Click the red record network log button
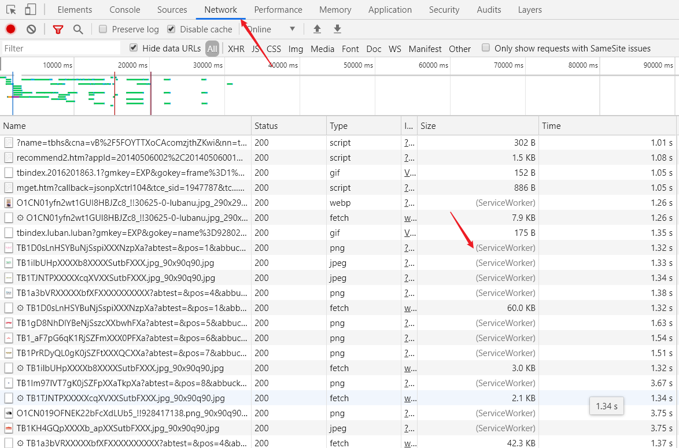The image size is (679, 448). (11, 29)
